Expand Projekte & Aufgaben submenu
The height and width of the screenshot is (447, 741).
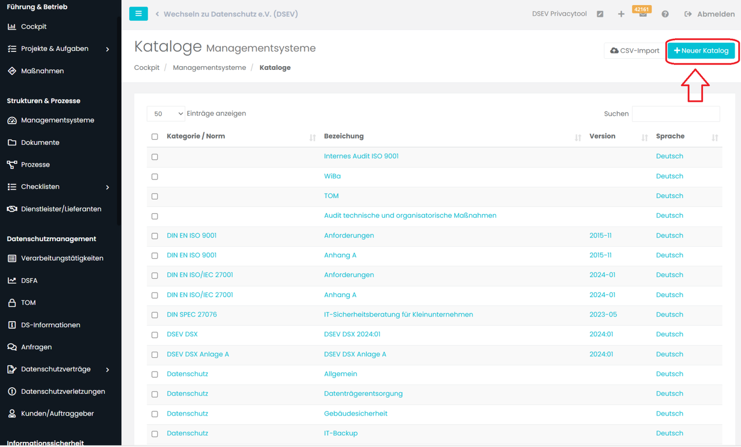[107, 49]
